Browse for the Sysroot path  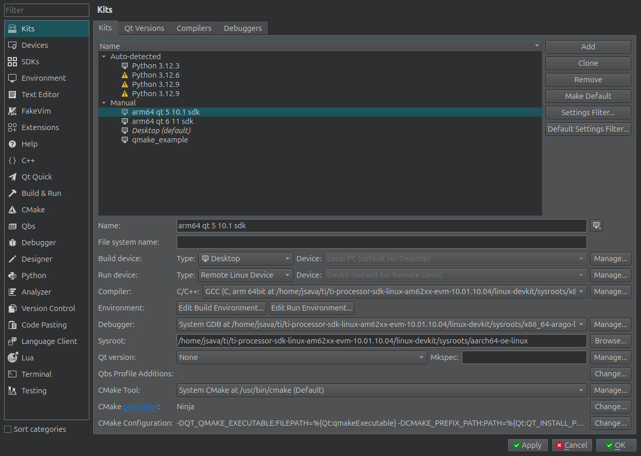tap(611, 341)
